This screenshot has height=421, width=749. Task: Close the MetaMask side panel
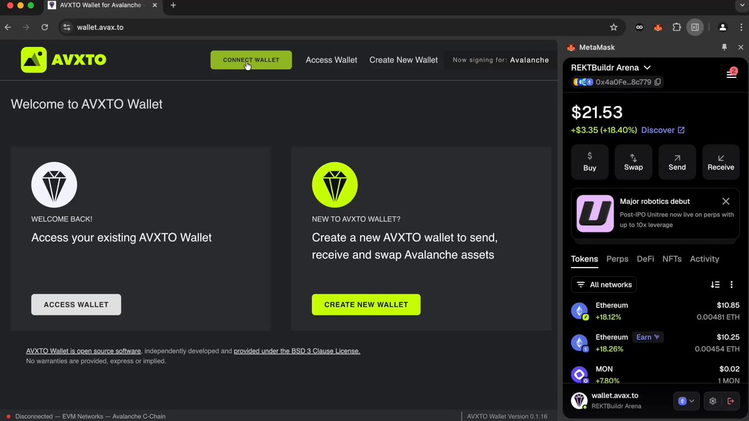coord(740,47)
